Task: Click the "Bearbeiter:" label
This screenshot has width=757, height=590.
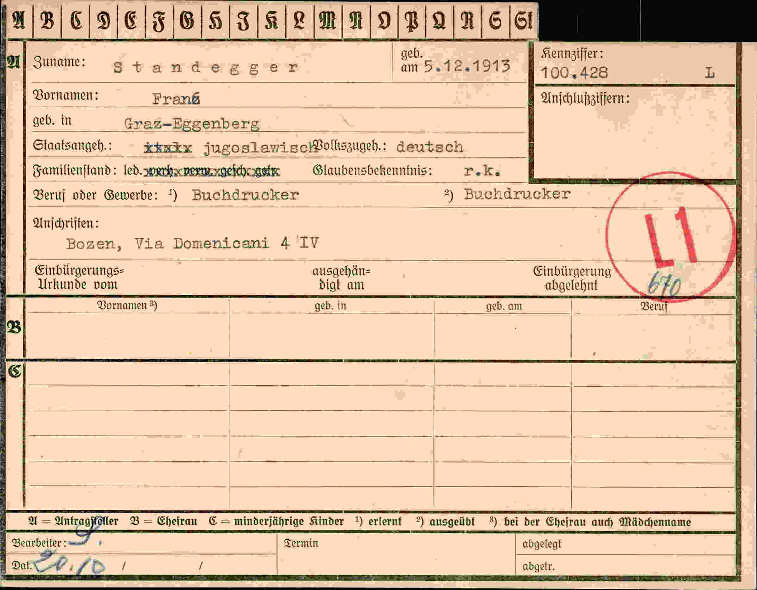Action: coord(39,543)
